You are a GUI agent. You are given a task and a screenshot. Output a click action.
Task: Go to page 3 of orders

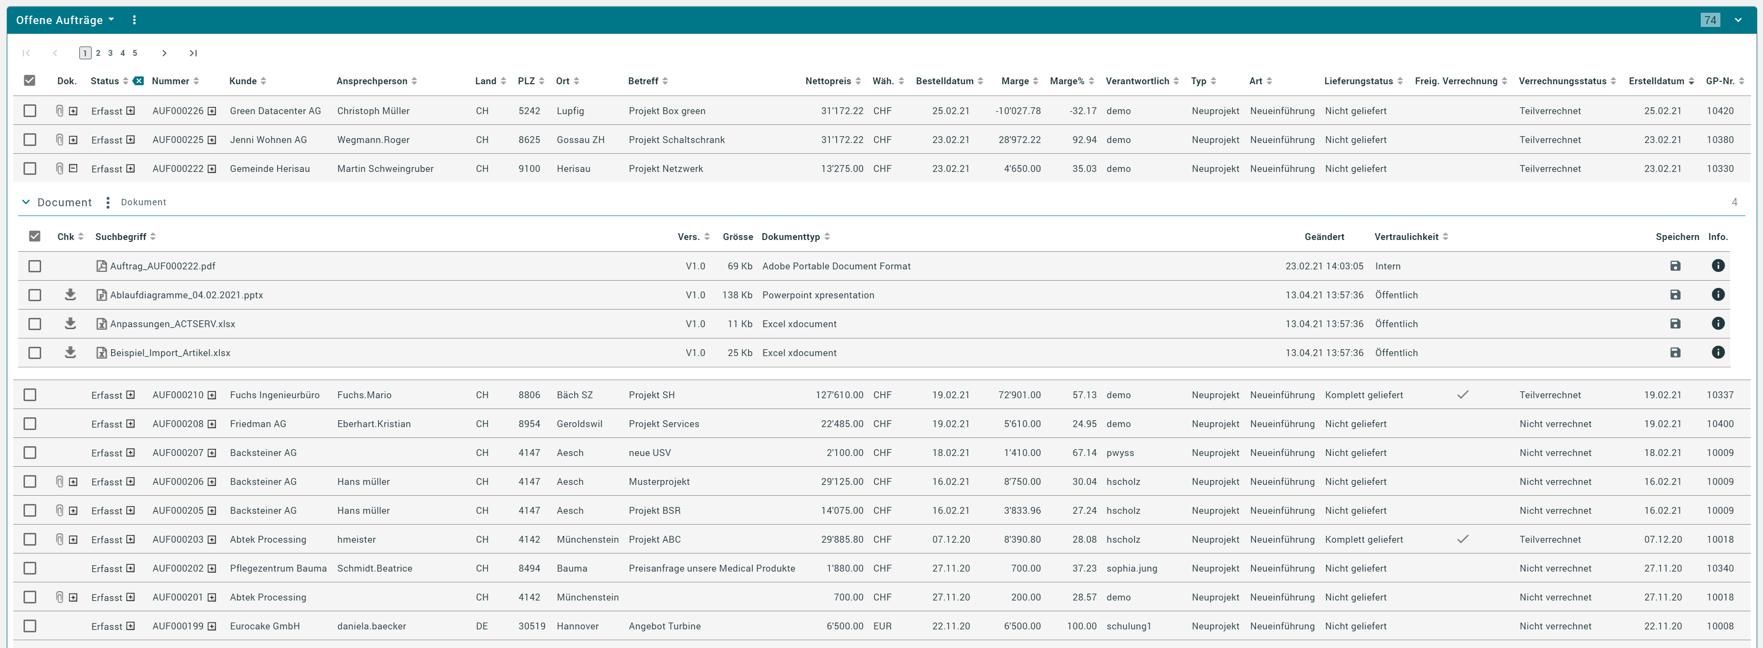pyautogui.click(x=110, y=53)
